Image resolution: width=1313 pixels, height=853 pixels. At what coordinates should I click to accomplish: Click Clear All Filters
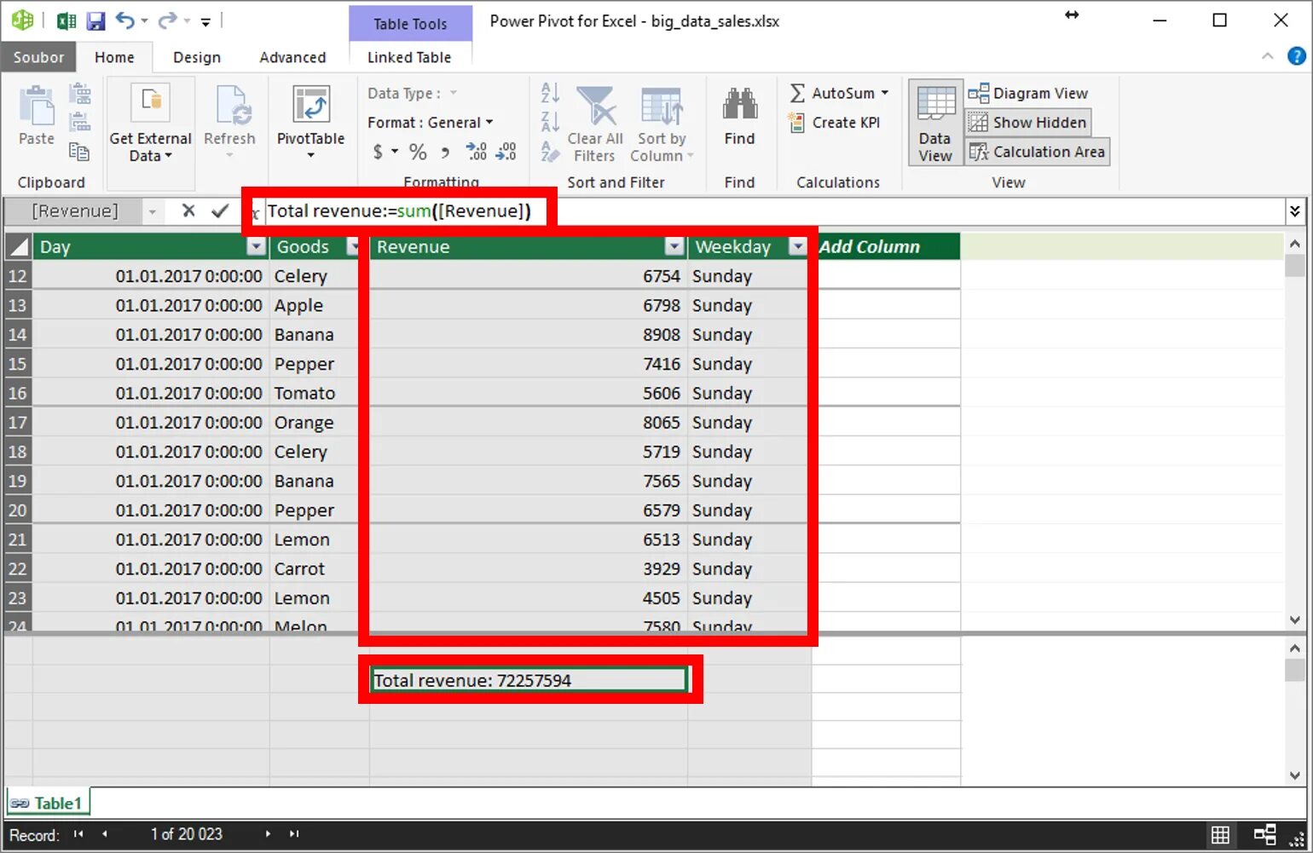click(x=595, y=123)
